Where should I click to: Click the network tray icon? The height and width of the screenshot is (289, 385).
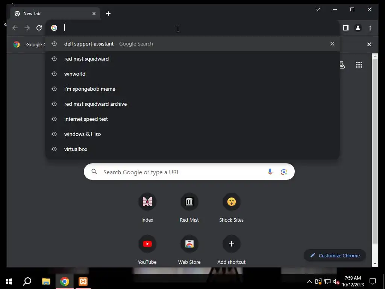(327, 281)
